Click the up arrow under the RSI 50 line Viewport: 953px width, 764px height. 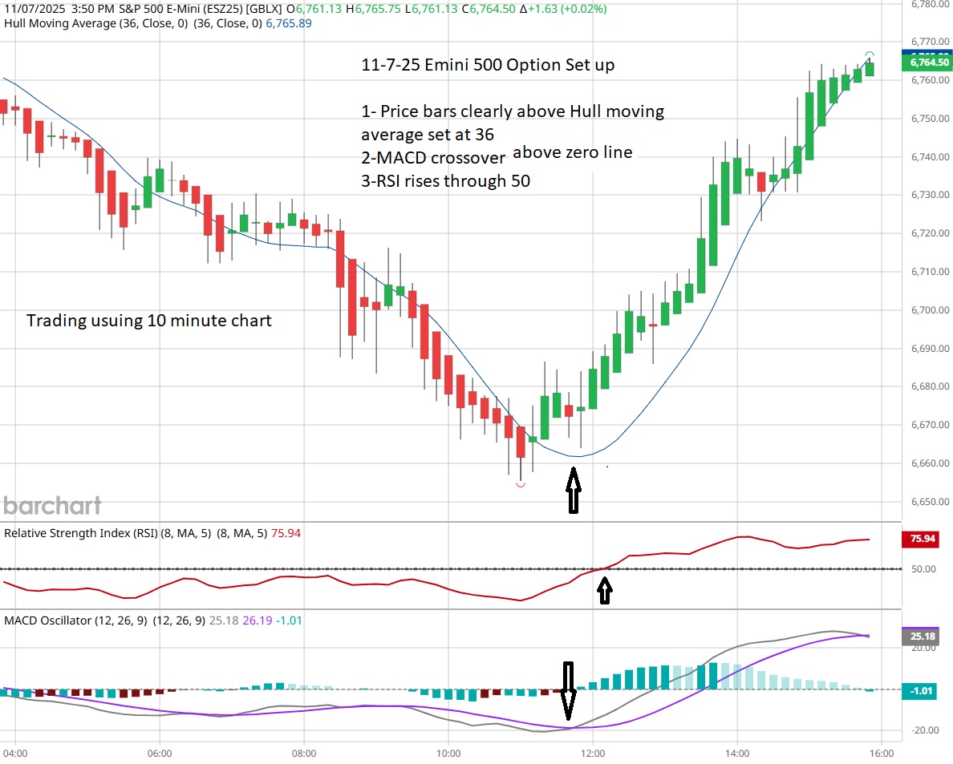[x=605, y=591]
